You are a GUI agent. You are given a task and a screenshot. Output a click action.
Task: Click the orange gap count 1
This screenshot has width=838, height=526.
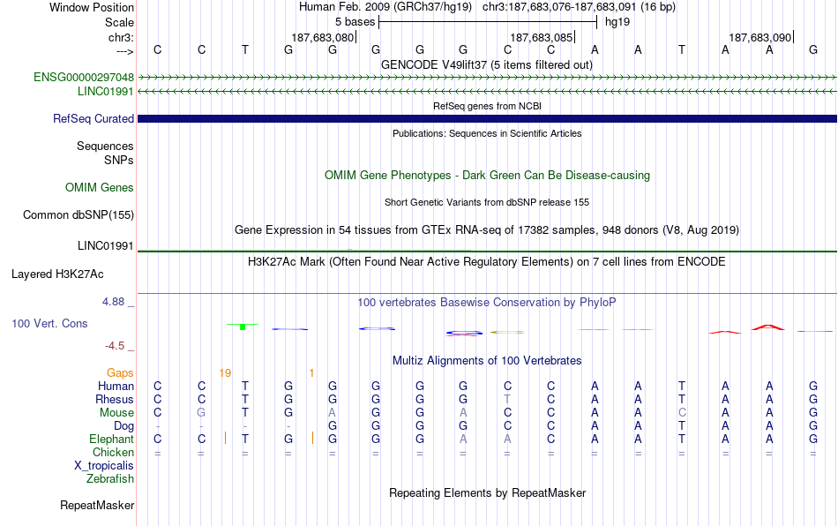(x=311, y=373)
